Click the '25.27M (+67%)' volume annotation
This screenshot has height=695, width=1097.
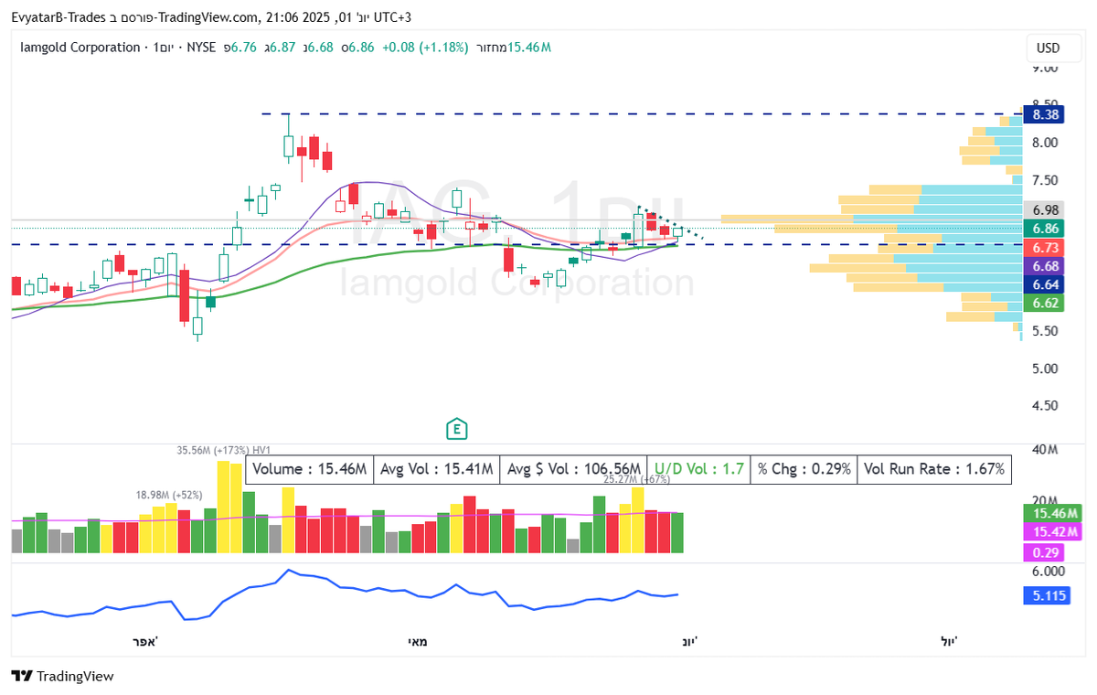(638, 478)
